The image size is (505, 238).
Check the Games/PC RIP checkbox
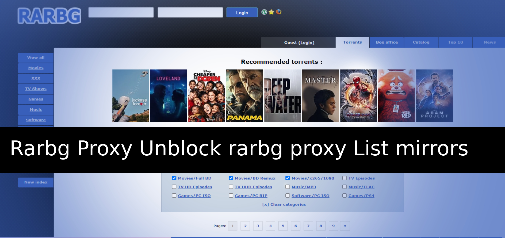[231, 196]
